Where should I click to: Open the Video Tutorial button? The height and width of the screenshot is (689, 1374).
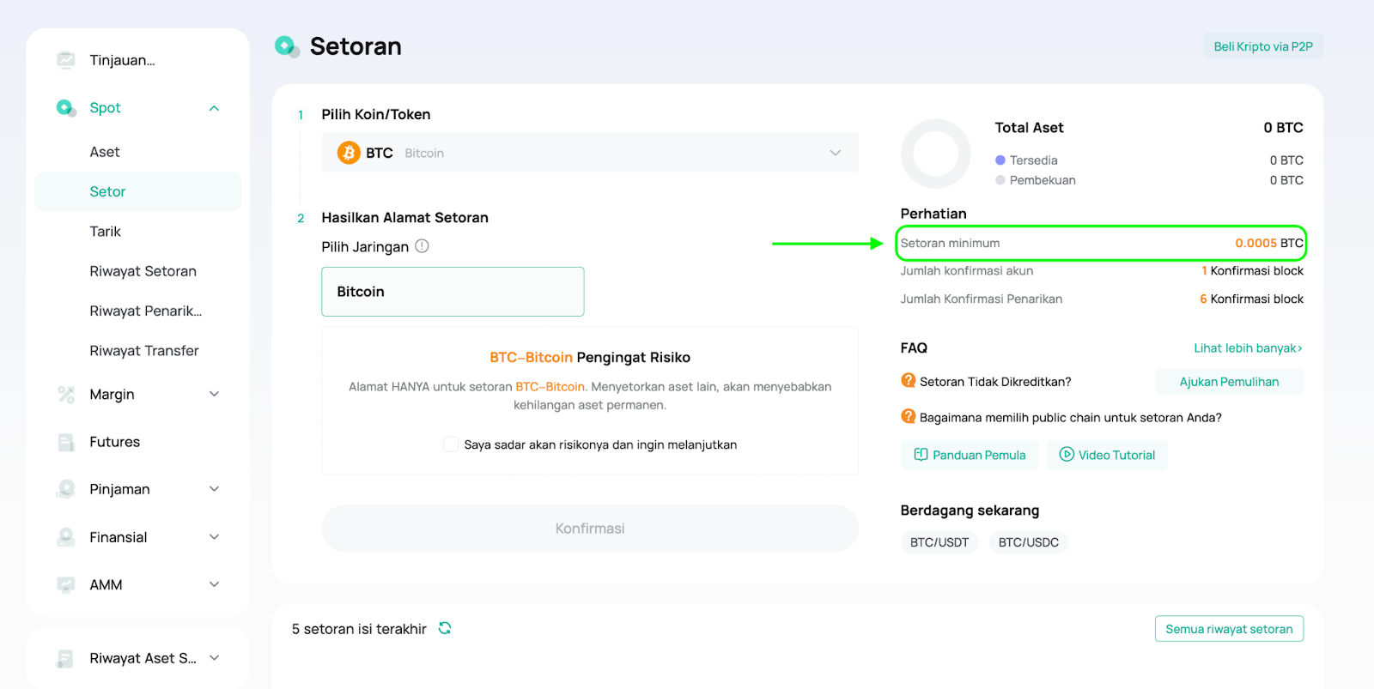(x=1107, y=455)
